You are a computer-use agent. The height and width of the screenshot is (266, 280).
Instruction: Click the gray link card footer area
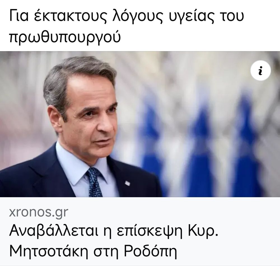[x=140, y=231]
